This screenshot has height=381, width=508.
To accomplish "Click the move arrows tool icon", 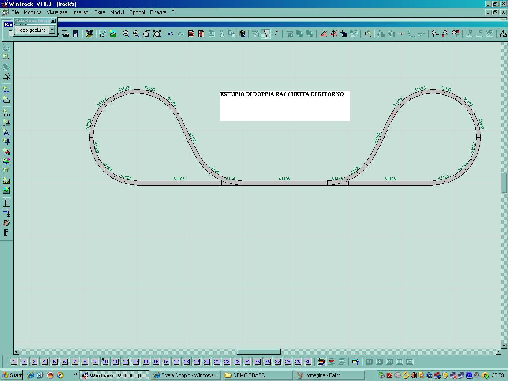I will (333, 34).
